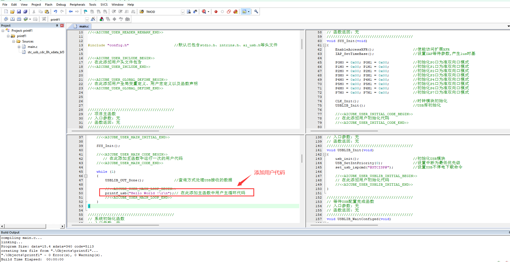Click '0 Error(s), 0 Warning(s)' build output line
The image size is (510, 262).
tap(52, 255)
